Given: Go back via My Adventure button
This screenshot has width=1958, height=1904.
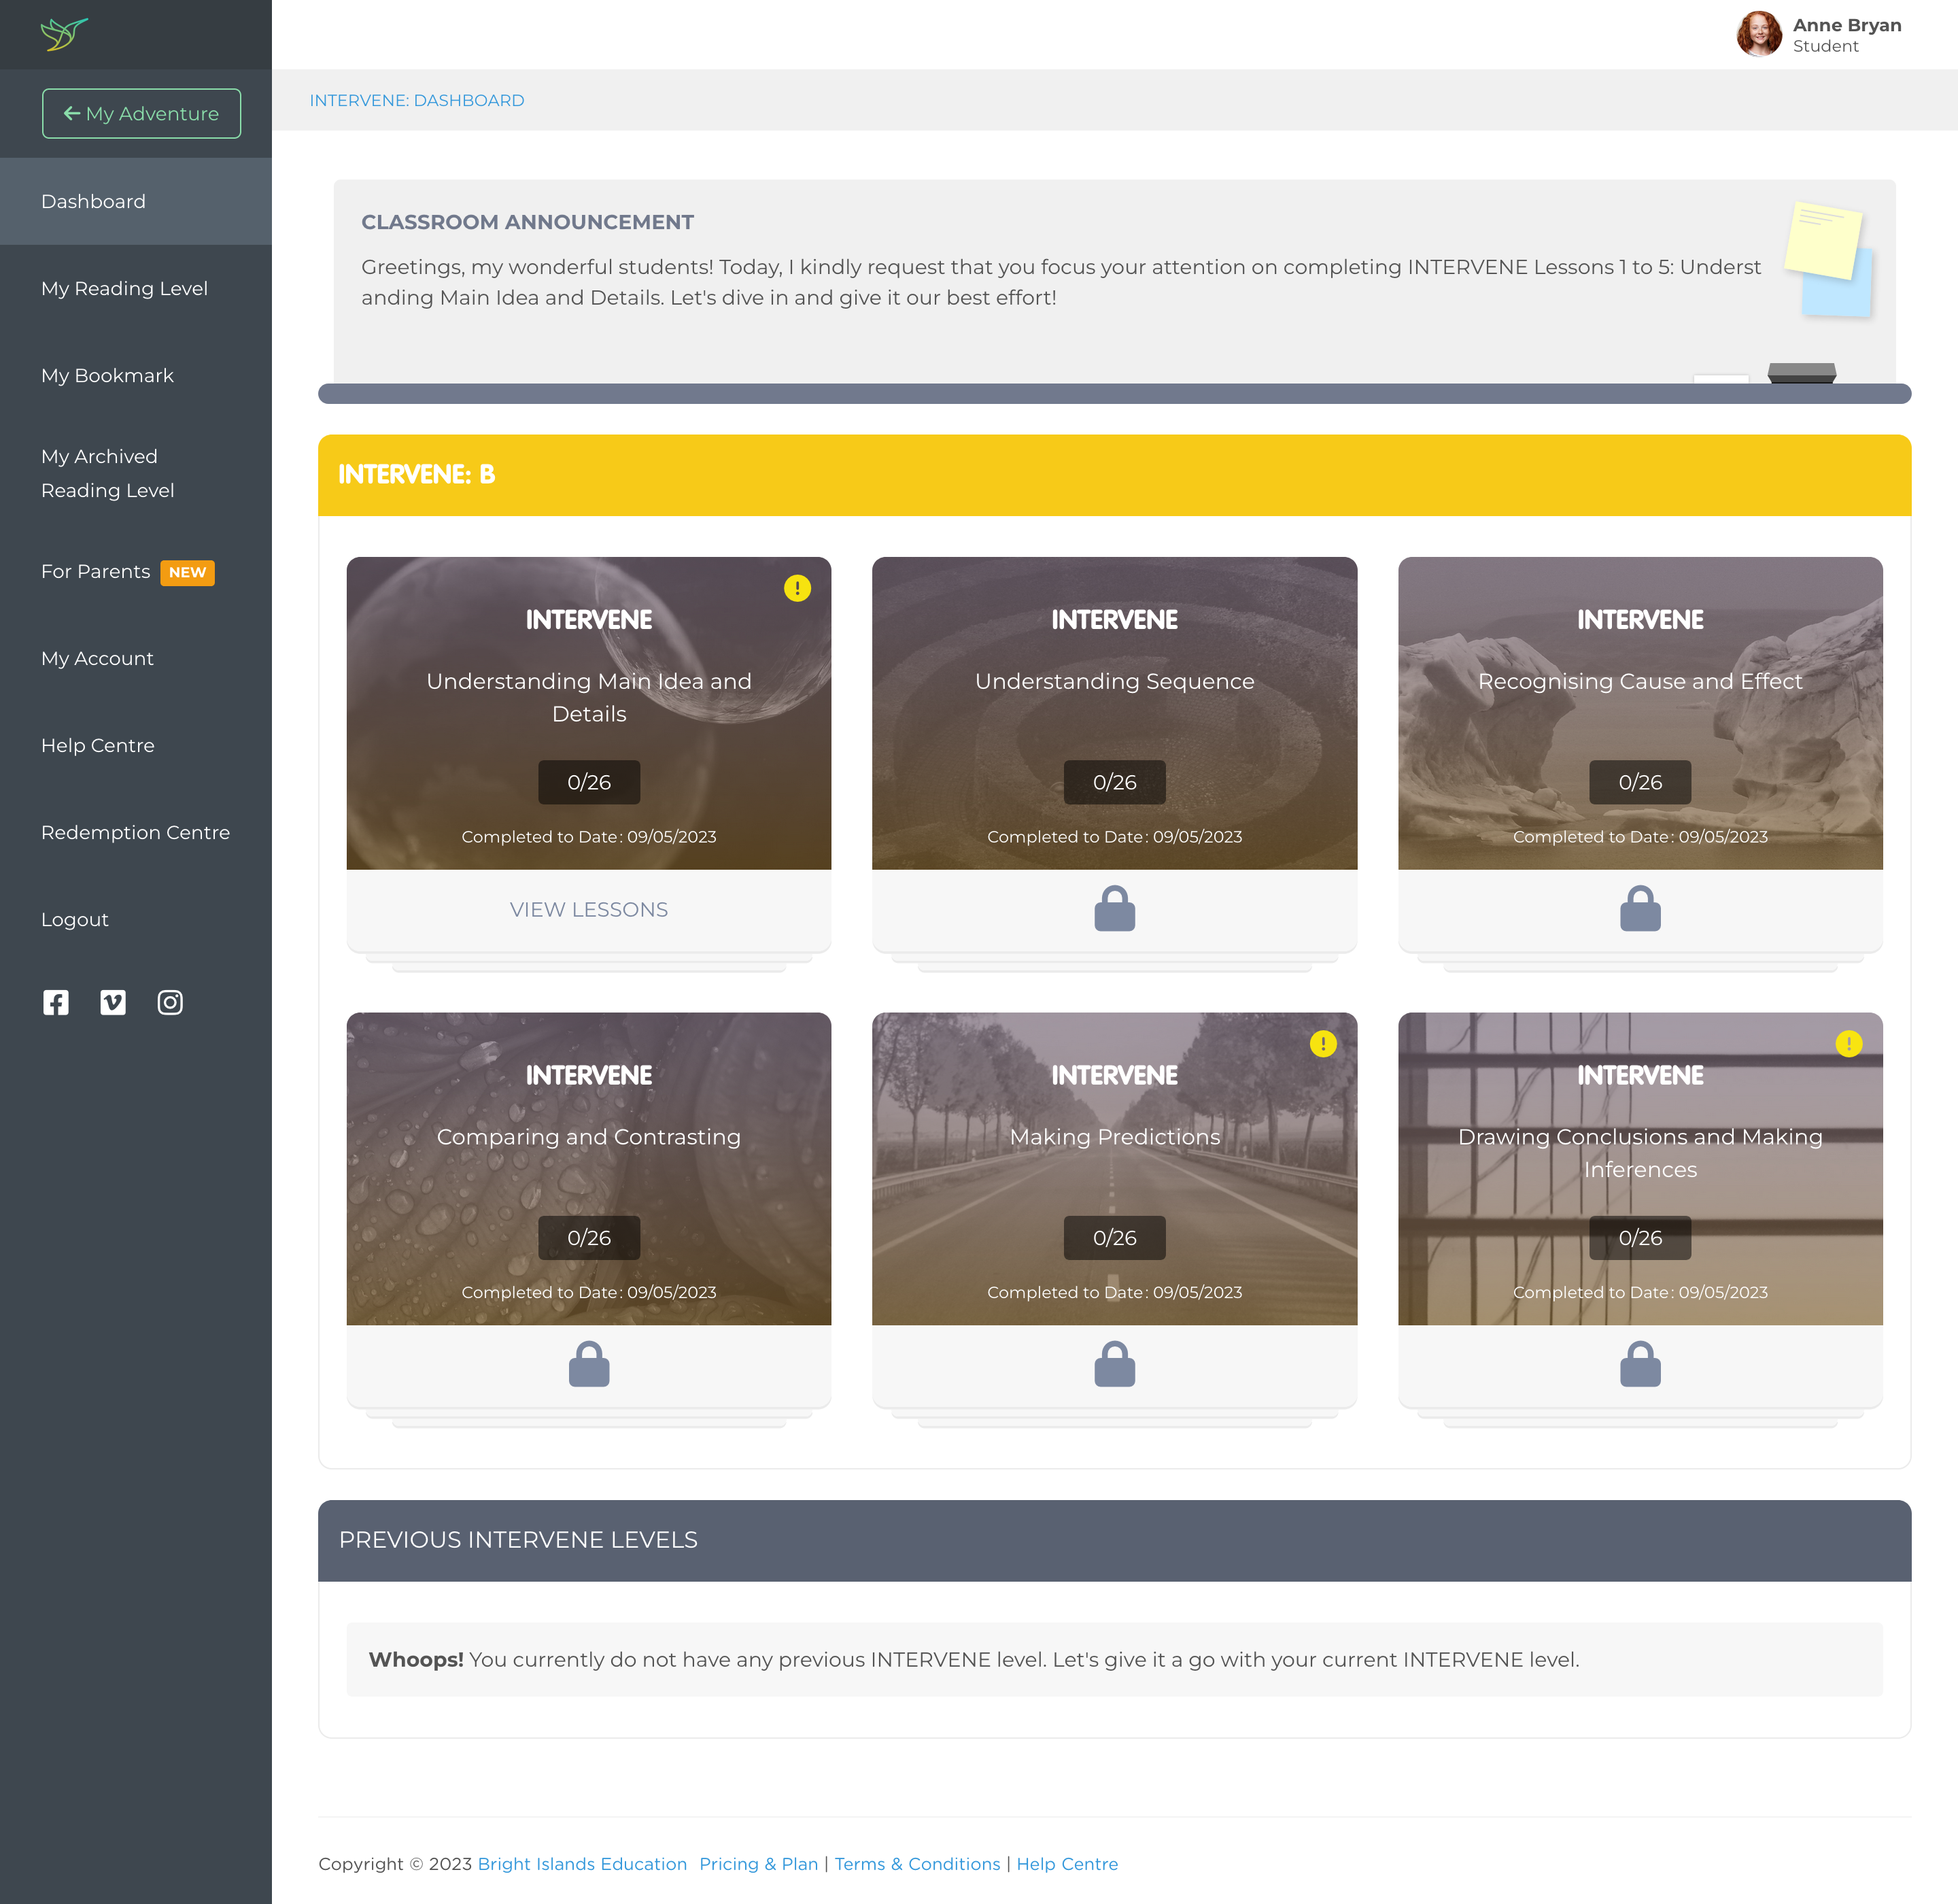Looking at the screenshot, I should point(141,113).
